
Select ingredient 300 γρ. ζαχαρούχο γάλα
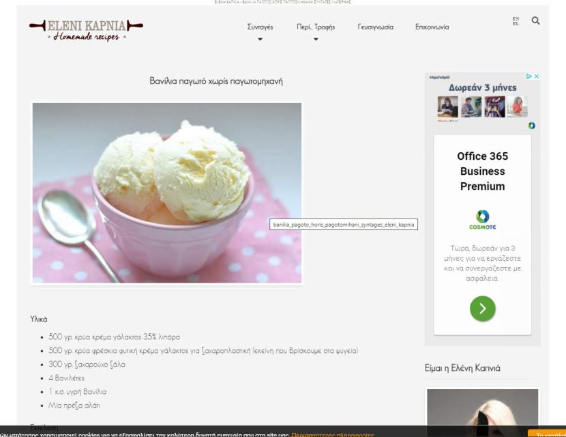tap(87, 365)
